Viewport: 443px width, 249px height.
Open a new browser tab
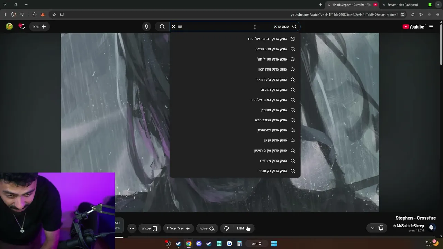320,5
